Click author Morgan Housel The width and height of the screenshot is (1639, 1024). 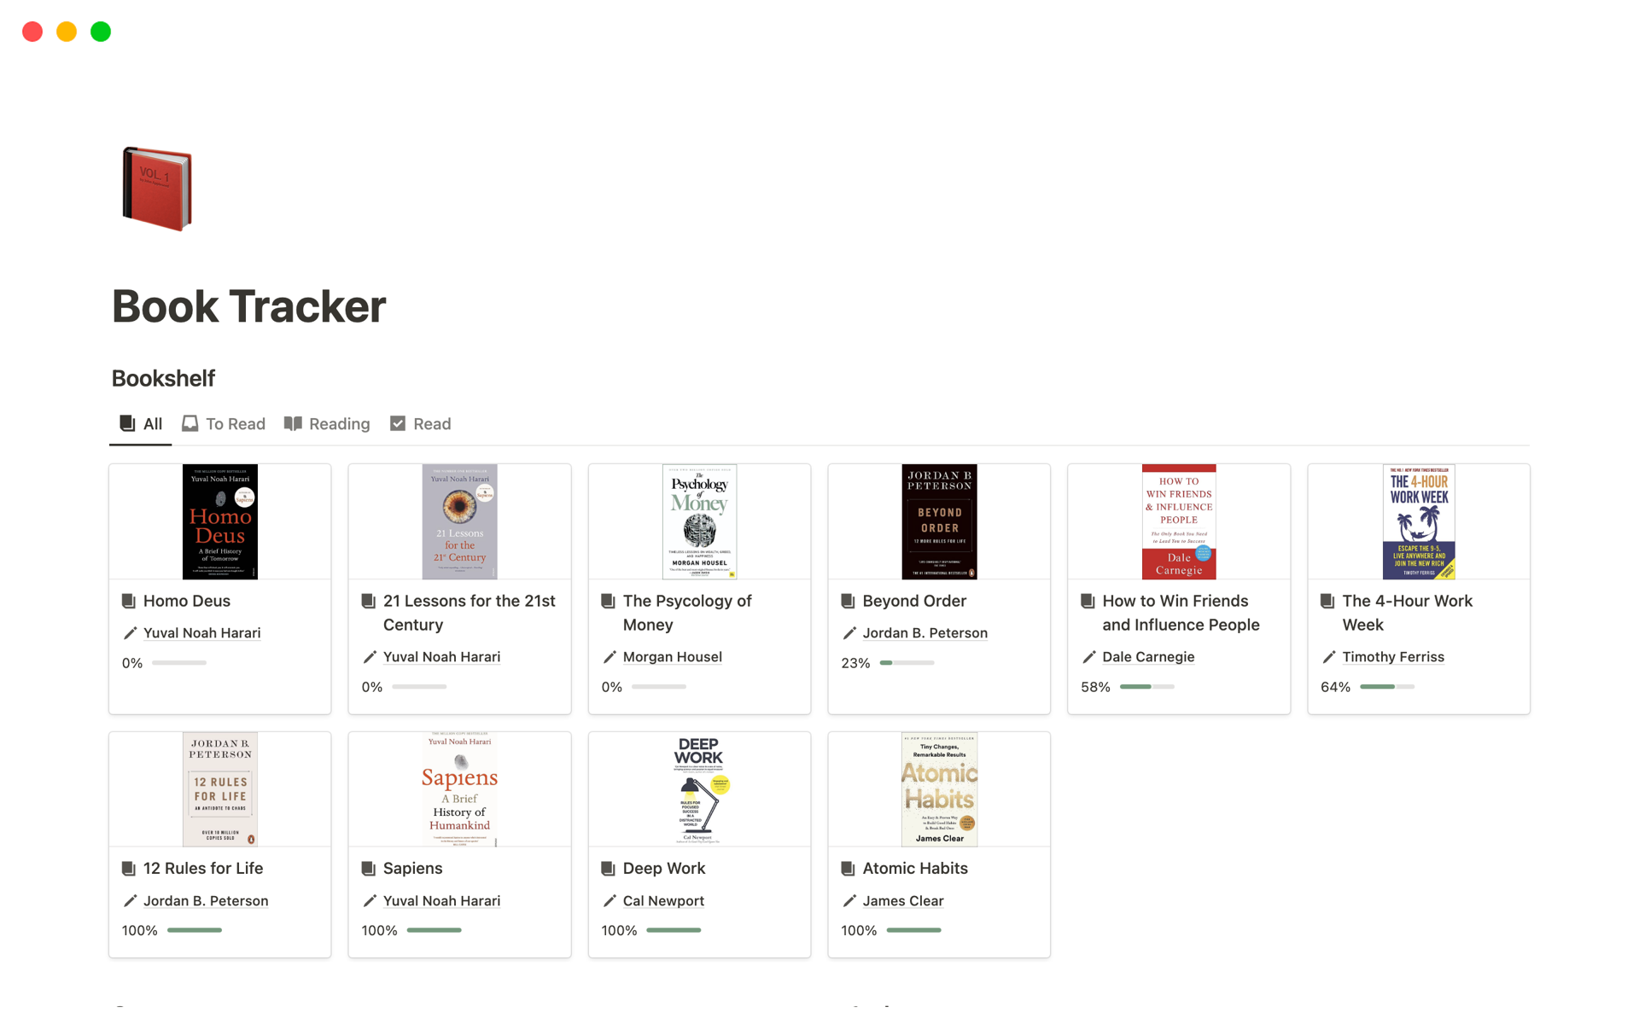coord(672,657)
